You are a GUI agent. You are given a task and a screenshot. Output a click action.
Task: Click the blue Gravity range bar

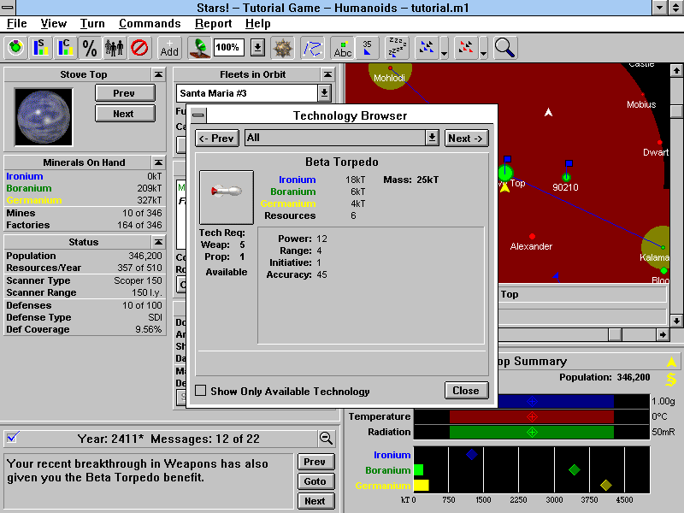coord(555,401)
